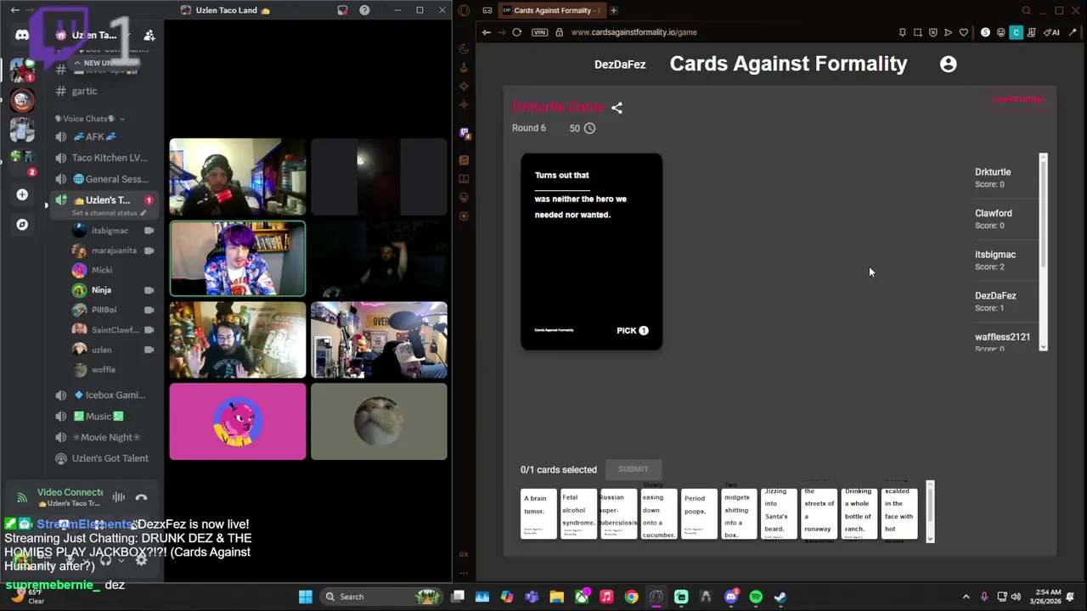Open the pinboard pin icon in browser toolbar
The width and height of the screenshot is (1087, 611).
pyautogui.click(x=902, y=32)
